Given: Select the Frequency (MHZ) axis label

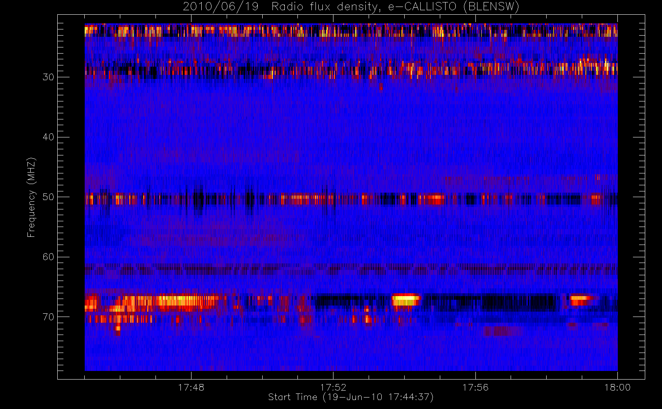Looking at the screenshot, I should (31, 197).
